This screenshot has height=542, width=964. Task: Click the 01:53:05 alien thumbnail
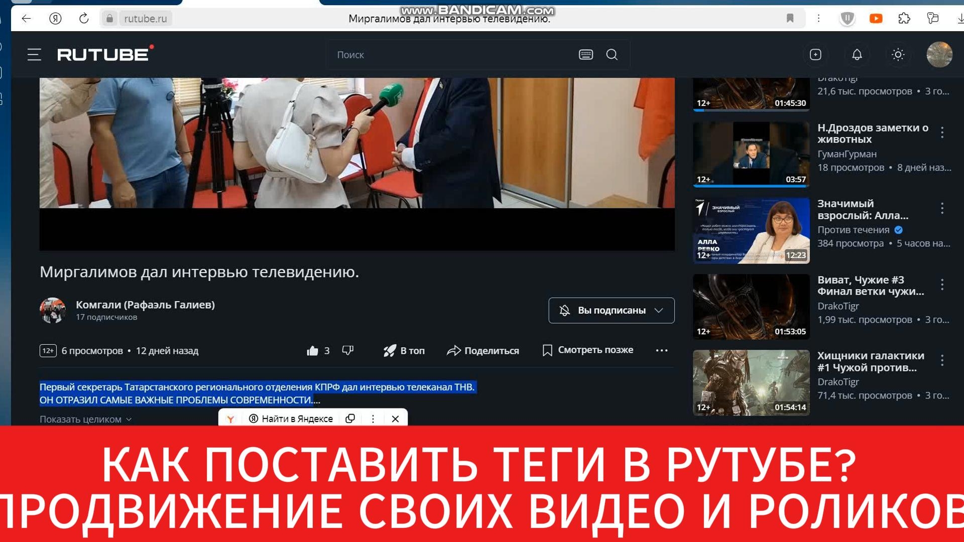tap(751, 307)
